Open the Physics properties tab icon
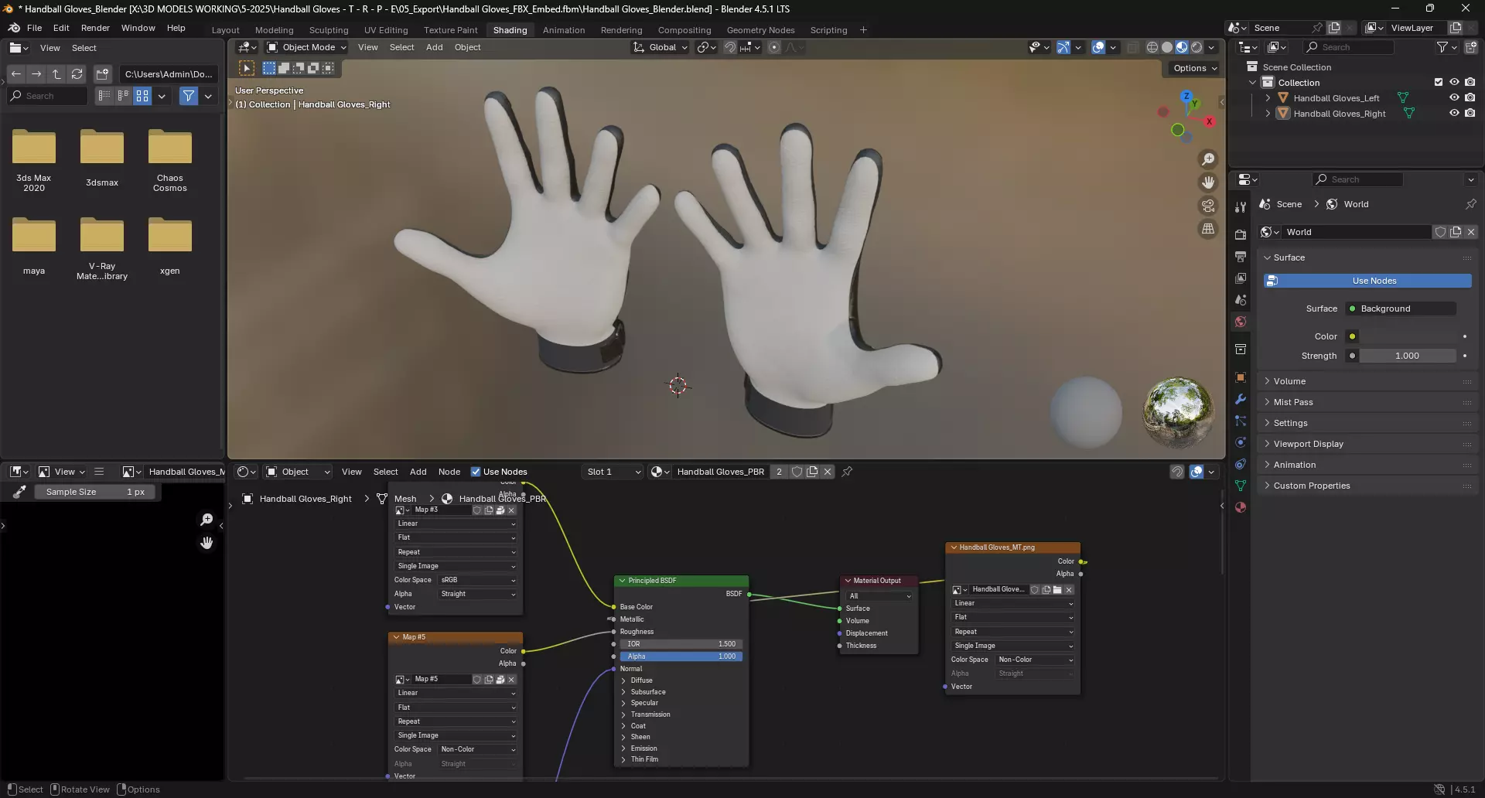The image size is (1485, 798). (1241, 442)
